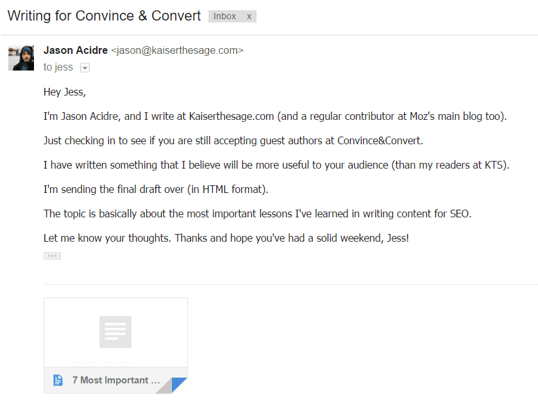Open the large gray document preview icon
Image resolution: width=538 pixels, height=402 pixels.
click(115, 332)
